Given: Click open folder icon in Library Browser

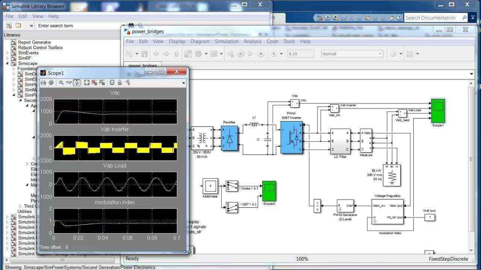Looking at the screenshot, I should click(18, 25).
